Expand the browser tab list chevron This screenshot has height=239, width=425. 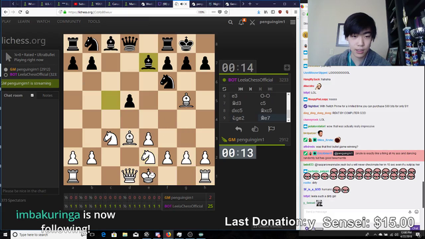pyautogui.click(x=257, y=4)
